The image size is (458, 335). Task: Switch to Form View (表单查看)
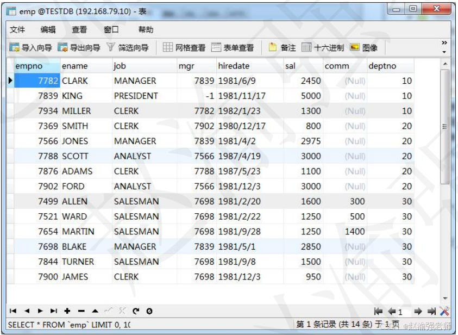[233, 47]
